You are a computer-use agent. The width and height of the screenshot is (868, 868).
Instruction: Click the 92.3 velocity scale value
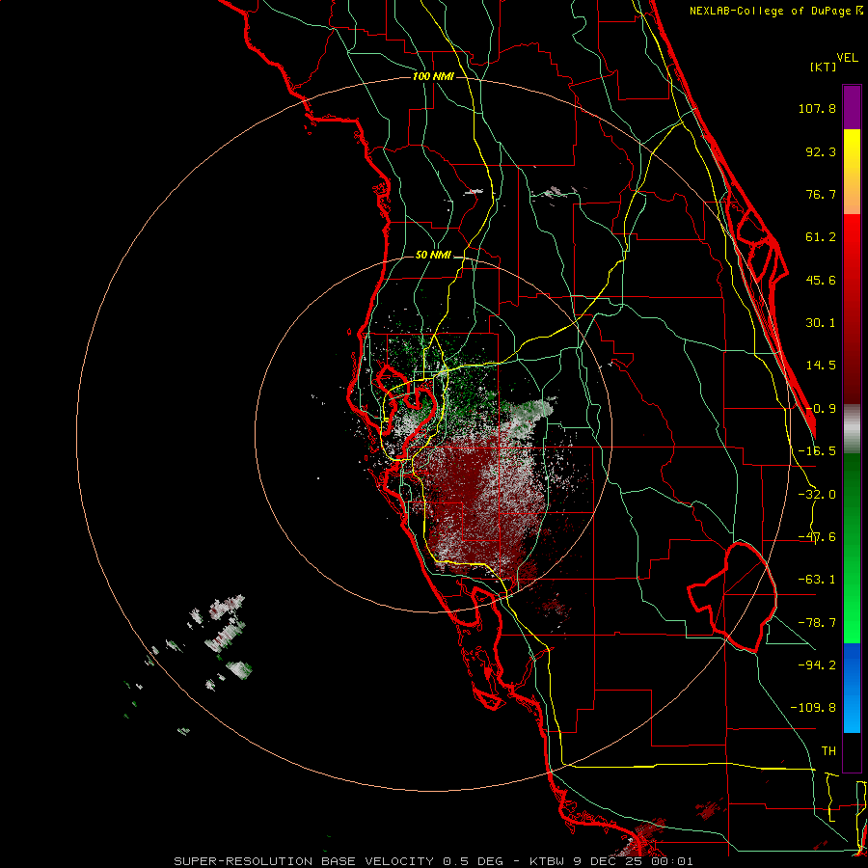[x=821, y=151]
